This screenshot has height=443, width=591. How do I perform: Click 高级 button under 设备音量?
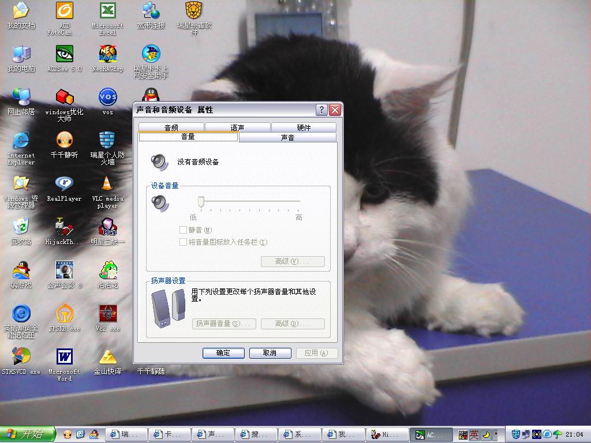(293, 261)
